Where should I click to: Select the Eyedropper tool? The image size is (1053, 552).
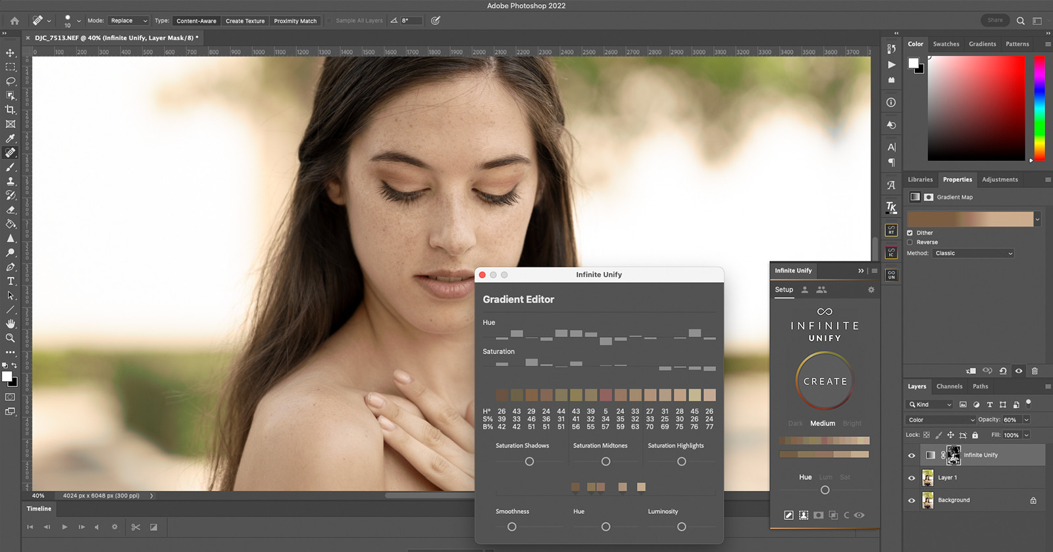pyautogui.click(x=11, y=138)
